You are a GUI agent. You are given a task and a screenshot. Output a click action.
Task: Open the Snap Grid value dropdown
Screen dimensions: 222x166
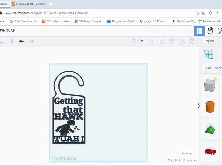(x=189, y=160)
